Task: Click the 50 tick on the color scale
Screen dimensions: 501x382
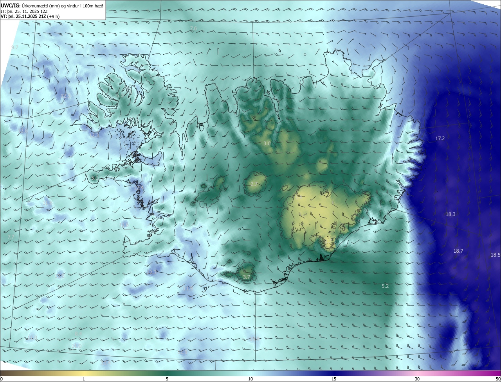Action: (x=498, y=379)
